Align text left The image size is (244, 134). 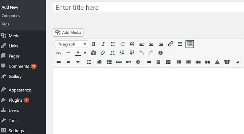141,44
